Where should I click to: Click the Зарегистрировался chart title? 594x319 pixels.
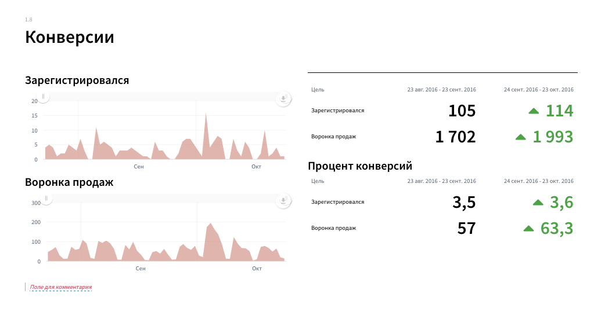77,80
